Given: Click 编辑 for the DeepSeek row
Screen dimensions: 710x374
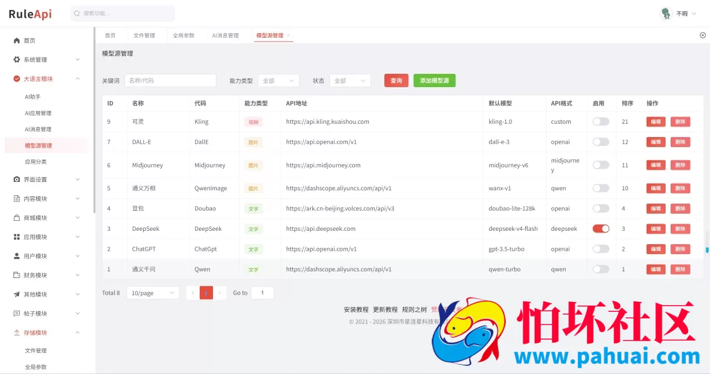Looking at the screenshot, I should pyautogui.click(x=656, y=229).
